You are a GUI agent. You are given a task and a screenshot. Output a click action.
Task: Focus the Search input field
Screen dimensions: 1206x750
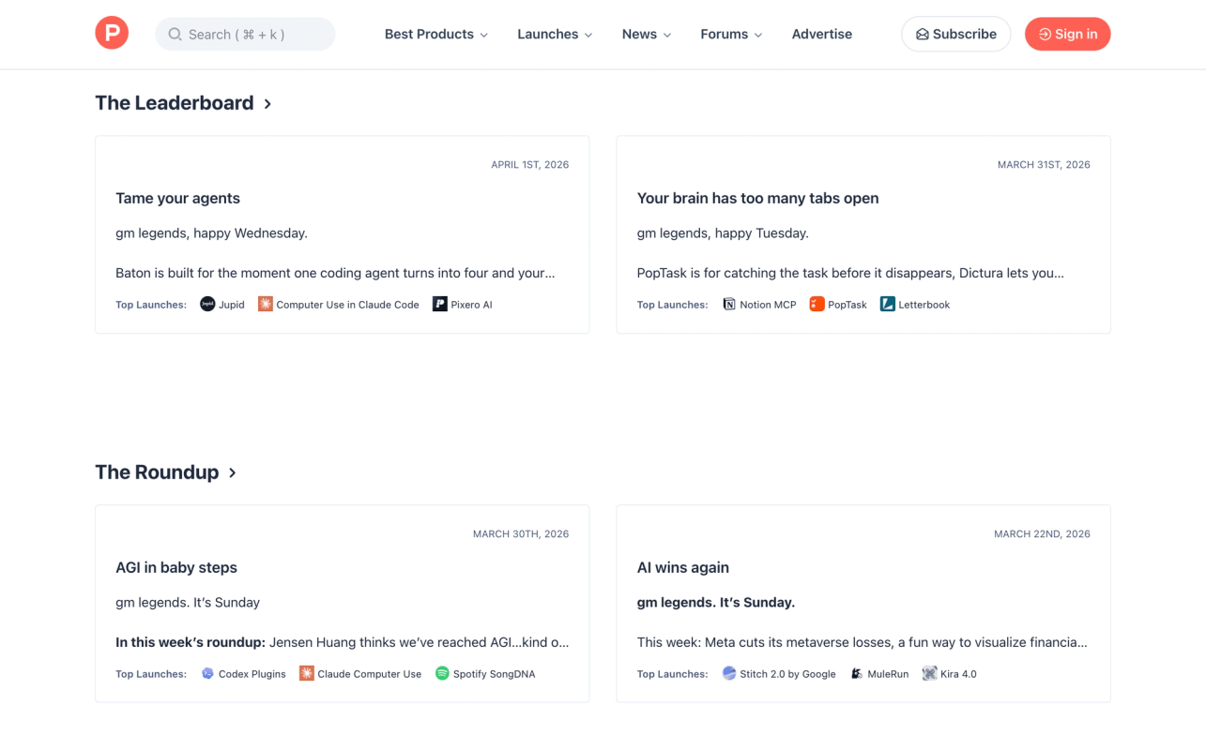click(245, 34)
